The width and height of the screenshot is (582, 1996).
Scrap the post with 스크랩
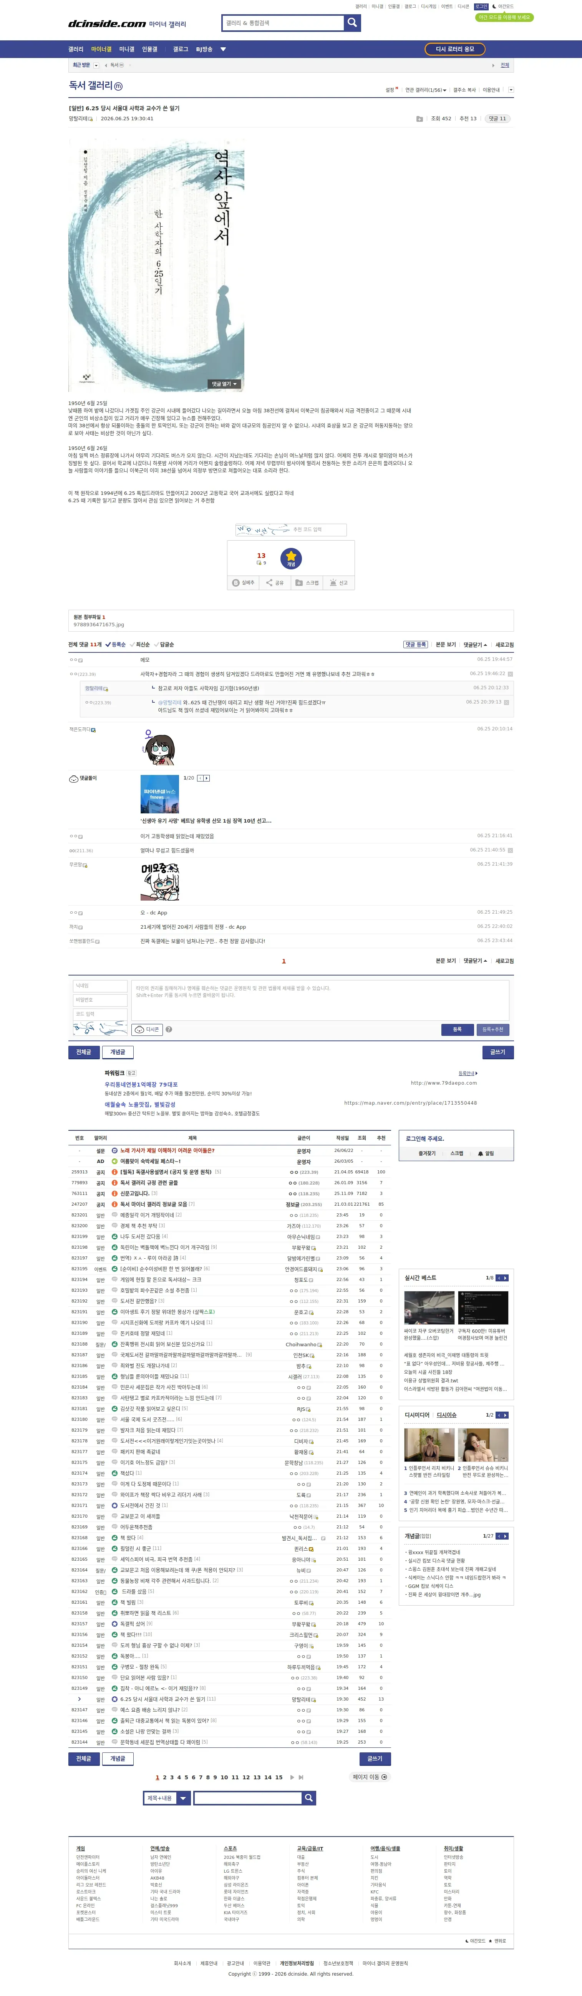pyautogui.click(x=307, y=583)
